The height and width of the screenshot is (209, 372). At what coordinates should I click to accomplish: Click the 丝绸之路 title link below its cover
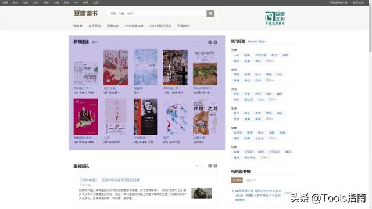point(199,138)
